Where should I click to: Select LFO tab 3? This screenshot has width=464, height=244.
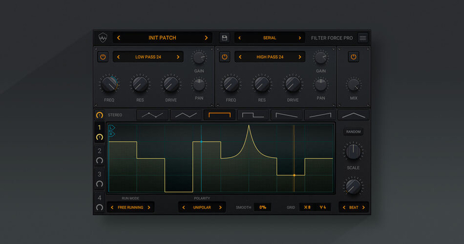coord(99,174)
